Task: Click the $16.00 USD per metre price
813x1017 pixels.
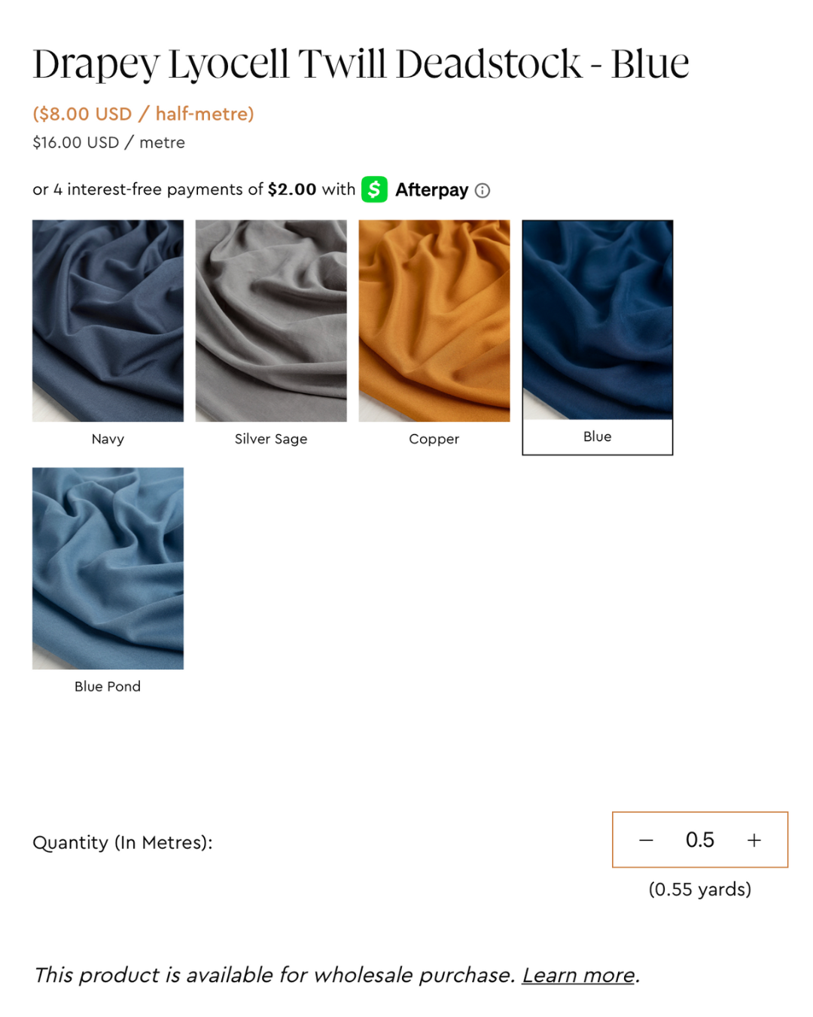Action: coord(109,142)
